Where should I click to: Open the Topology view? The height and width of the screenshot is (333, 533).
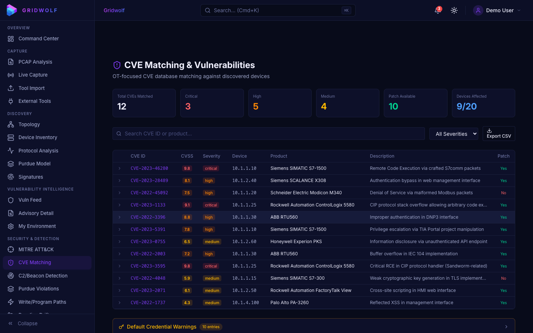click(x=29, y=124)
